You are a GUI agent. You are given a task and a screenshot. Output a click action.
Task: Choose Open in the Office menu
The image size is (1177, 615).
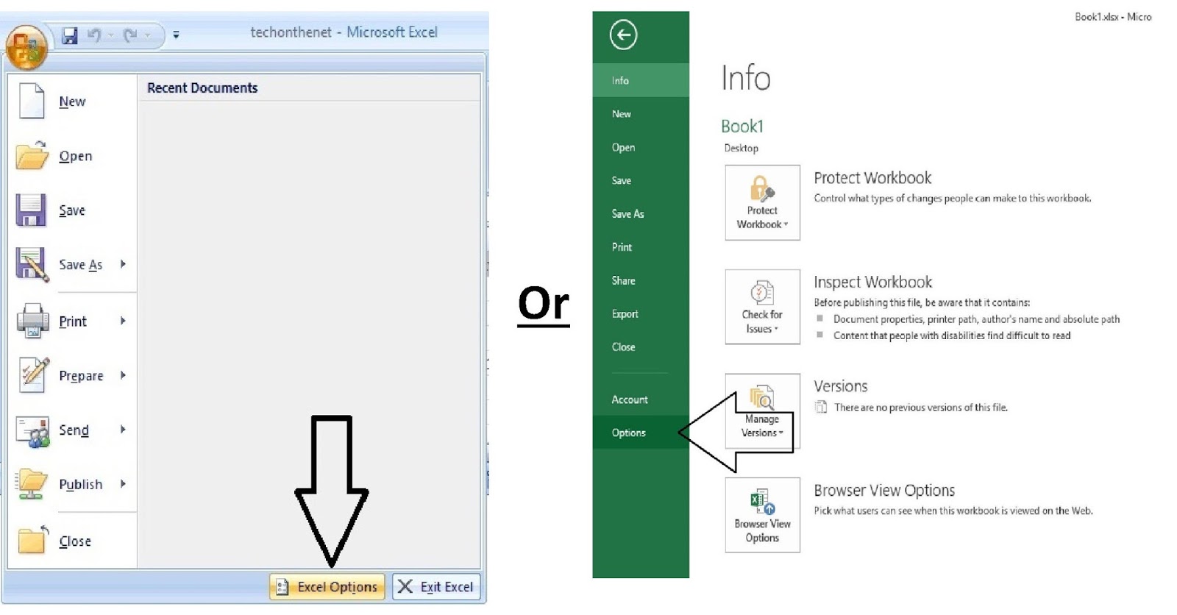(x=72, y=156)
